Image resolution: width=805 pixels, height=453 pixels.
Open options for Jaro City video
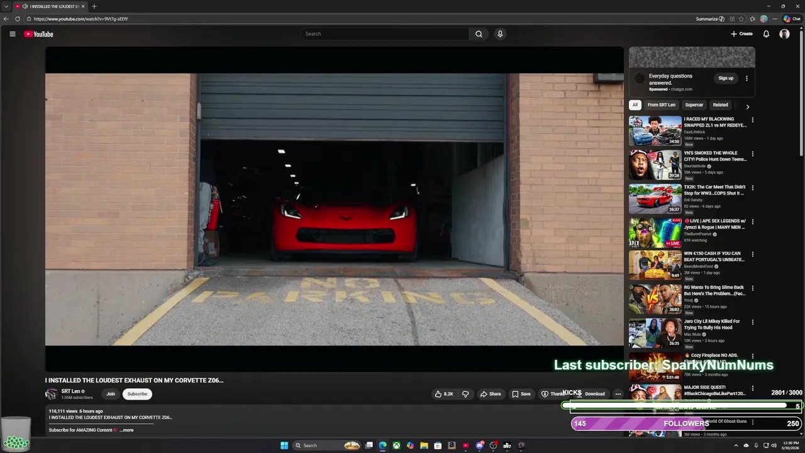752,322
